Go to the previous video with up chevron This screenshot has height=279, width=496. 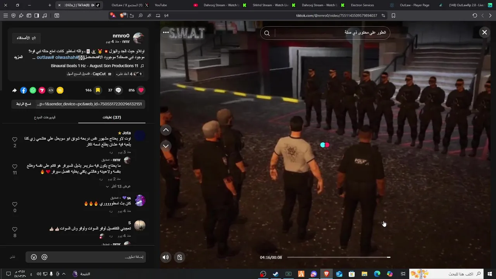point(166,130)
